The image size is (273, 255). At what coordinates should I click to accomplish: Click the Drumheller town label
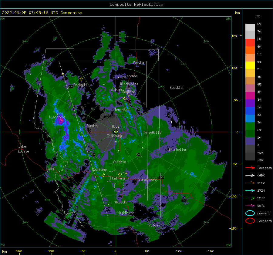tap(177, 149)
